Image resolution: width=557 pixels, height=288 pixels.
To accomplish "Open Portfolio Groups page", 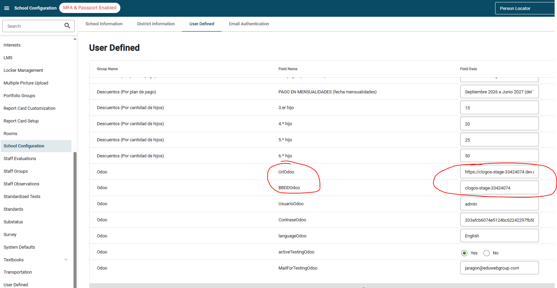I will pyautogui.click(x=19, y=96).
